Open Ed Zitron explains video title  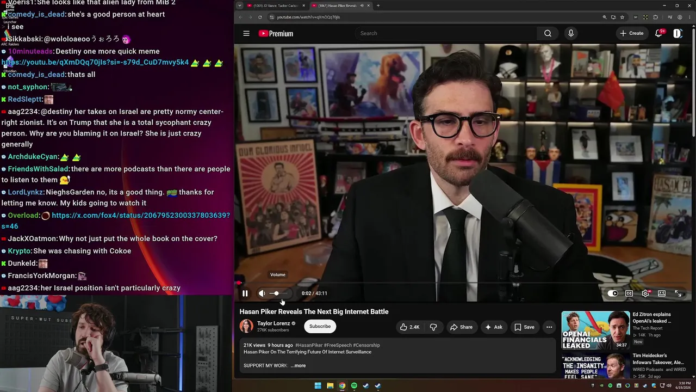651,317
